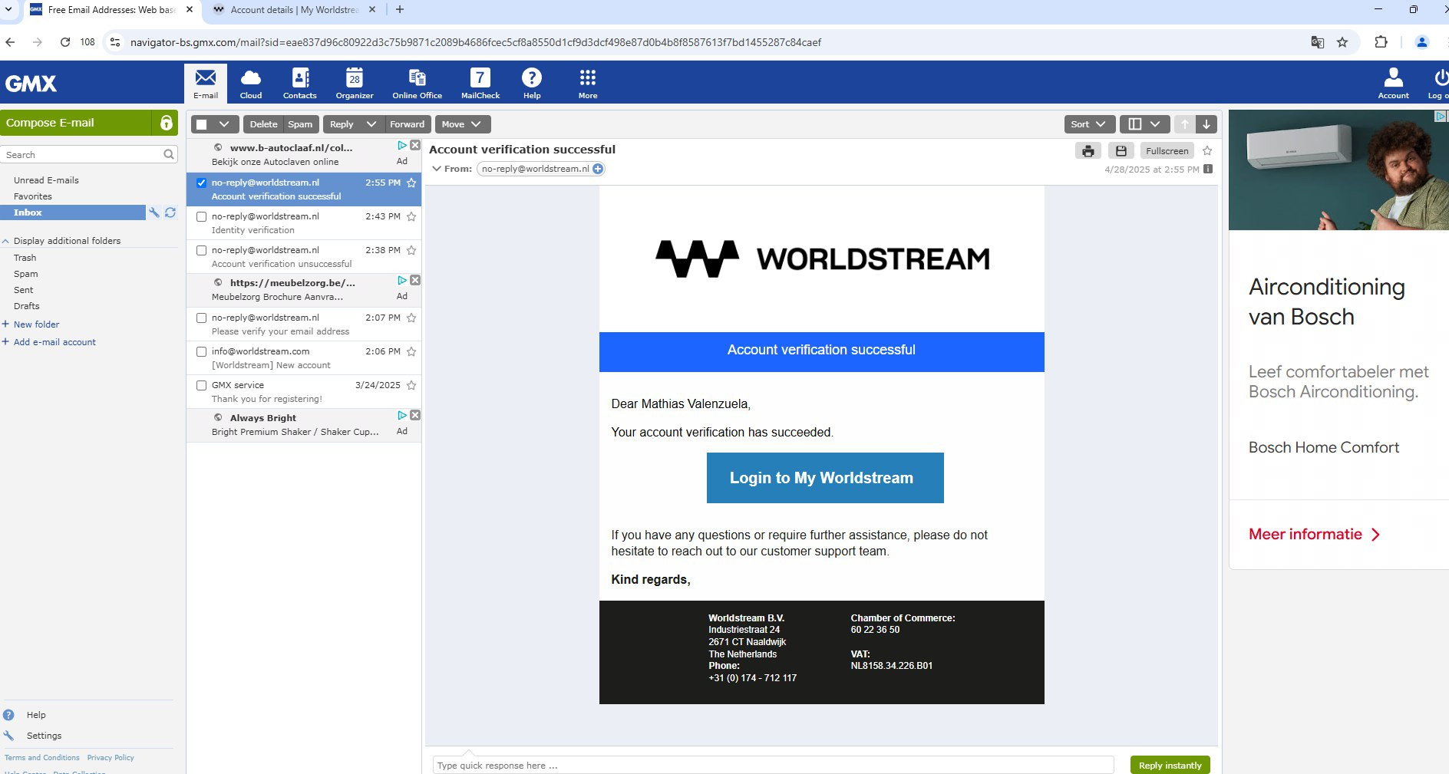This screenshot has width=1449, height=774.
Task: Click the save email icon
Action: [1121, 151]
